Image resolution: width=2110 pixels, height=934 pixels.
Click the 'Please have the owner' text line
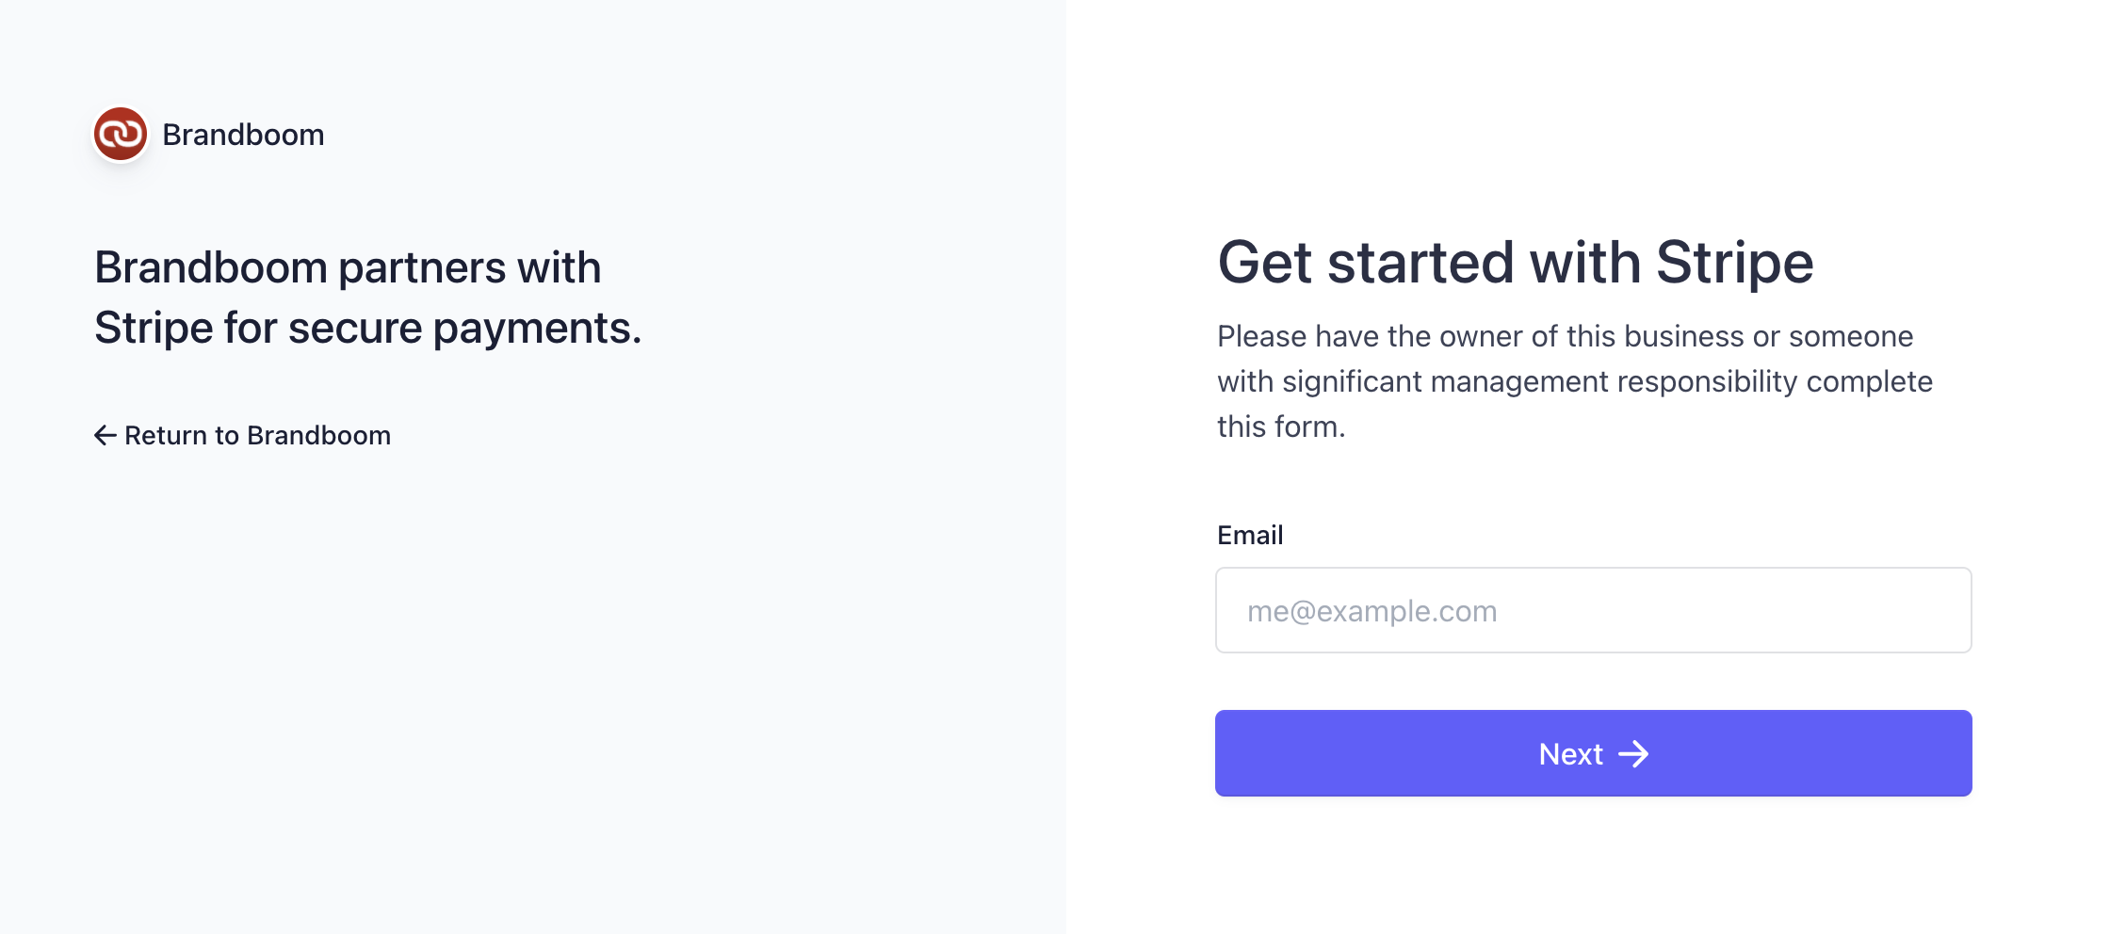[1565, 336]
